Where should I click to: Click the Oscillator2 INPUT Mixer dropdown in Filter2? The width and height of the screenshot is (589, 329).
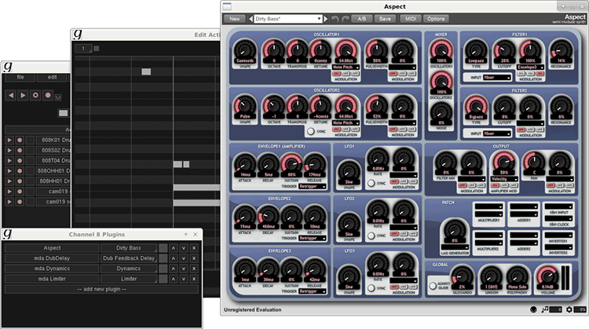[497, 133]
